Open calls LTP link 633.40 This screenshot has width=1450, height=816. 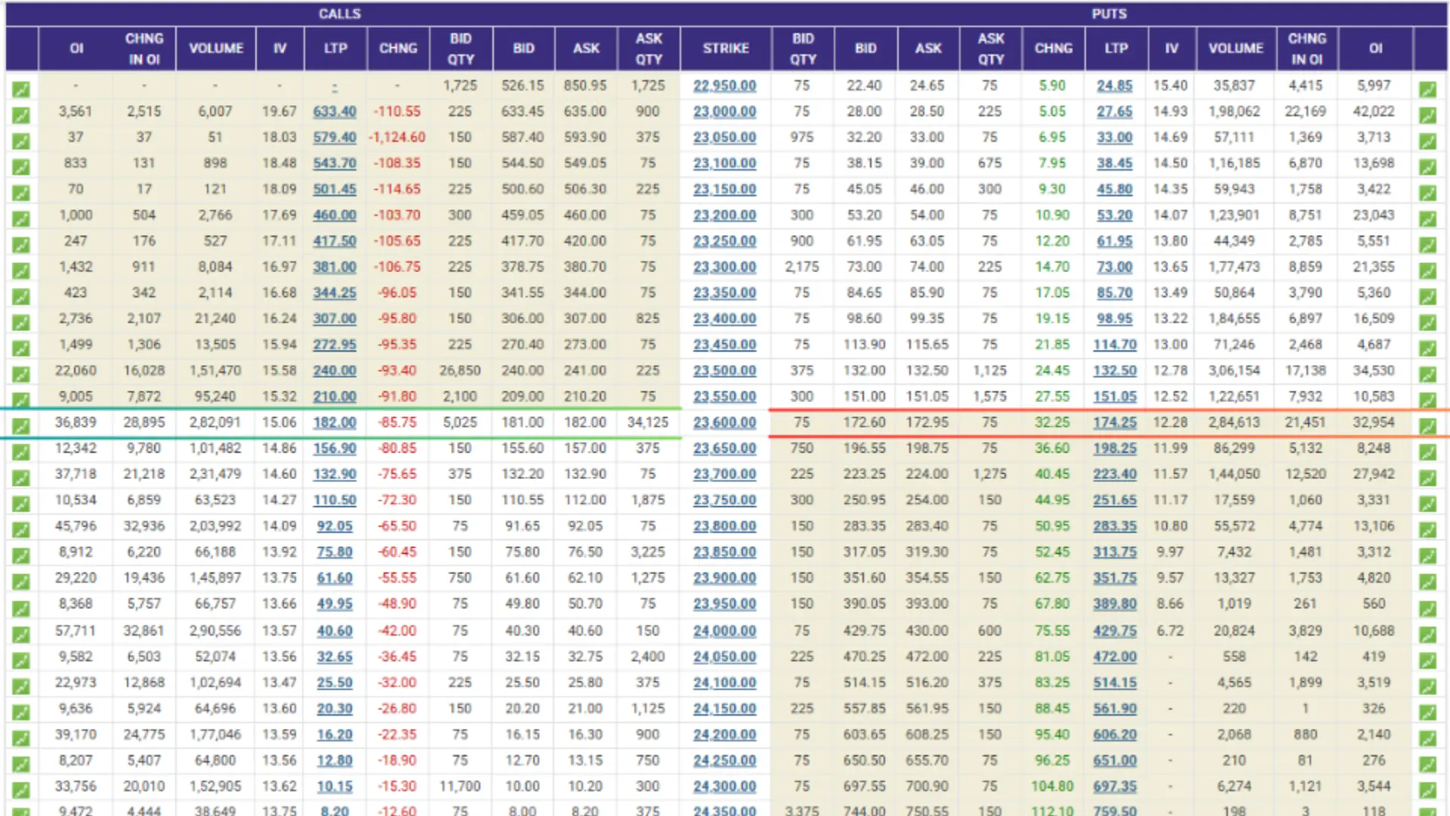[335, 111]
